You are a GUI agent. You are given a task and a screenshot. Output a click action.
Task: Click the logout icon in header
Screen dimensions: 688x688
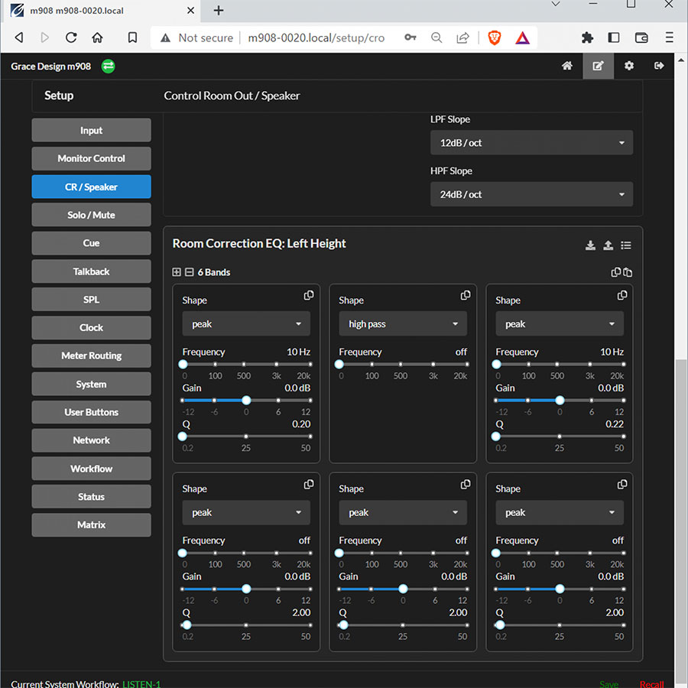pyautogui.click(x=659, y=66)
